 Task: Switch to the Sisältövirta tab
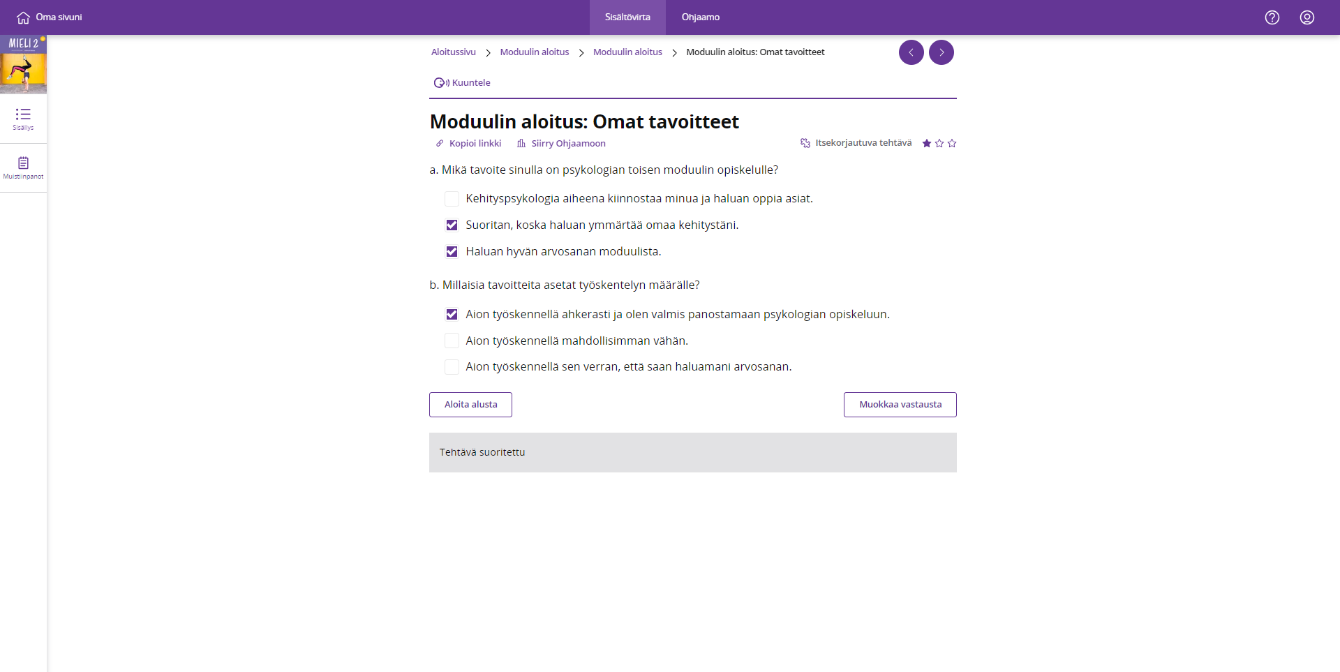[x=627, y=17]
